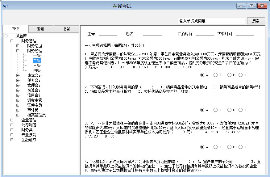Switch to the 书签 tab
Viewport: 270px width, 177px height.
pyautogui.click(x=66, y=29)
